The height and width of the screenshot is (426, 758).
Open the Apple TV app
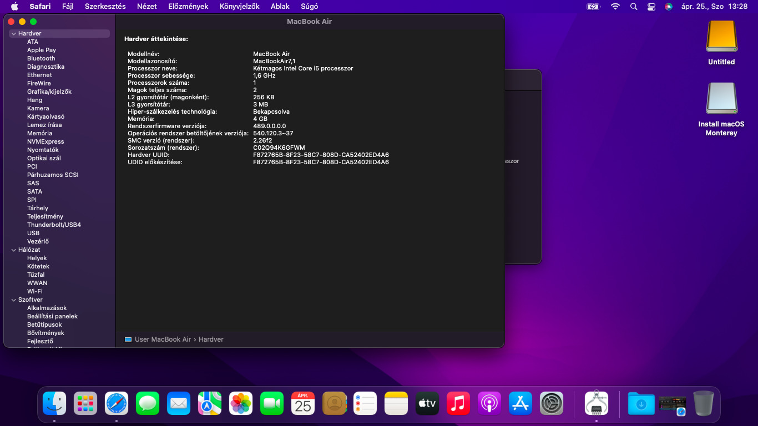pos(427,403)
